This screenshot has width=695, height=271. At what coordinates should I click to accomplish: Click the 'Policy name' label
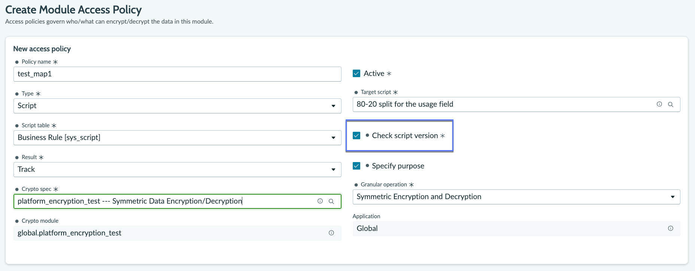click(x=36, y=62)
